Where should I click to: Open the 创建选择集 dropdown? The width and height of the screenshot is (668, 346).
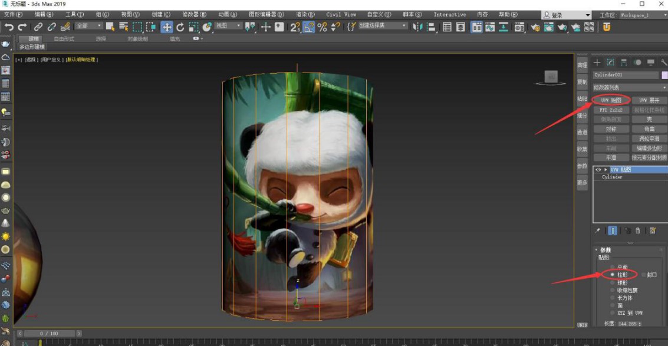point(383,26)
